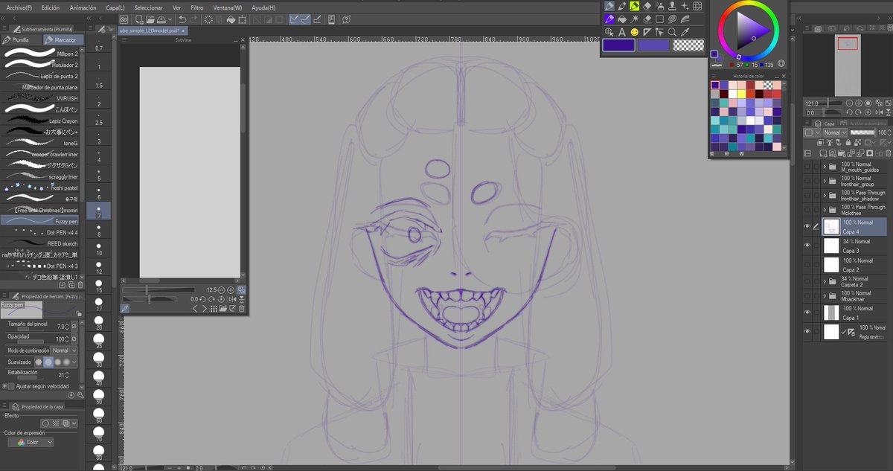Viewport: 893px width, 471px height.
Task: Open the layer blending mode Normal dropdown
Action: 835,132
